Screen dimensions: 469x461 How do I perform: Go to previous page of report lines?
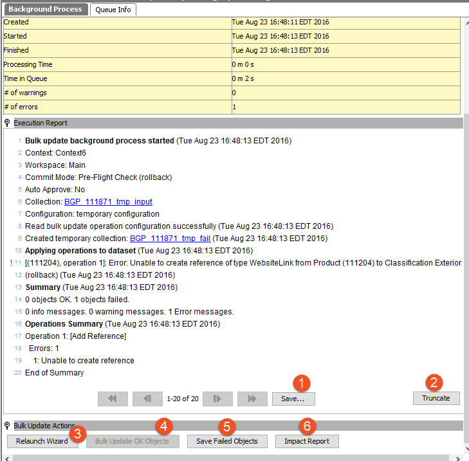coord(147,399)
